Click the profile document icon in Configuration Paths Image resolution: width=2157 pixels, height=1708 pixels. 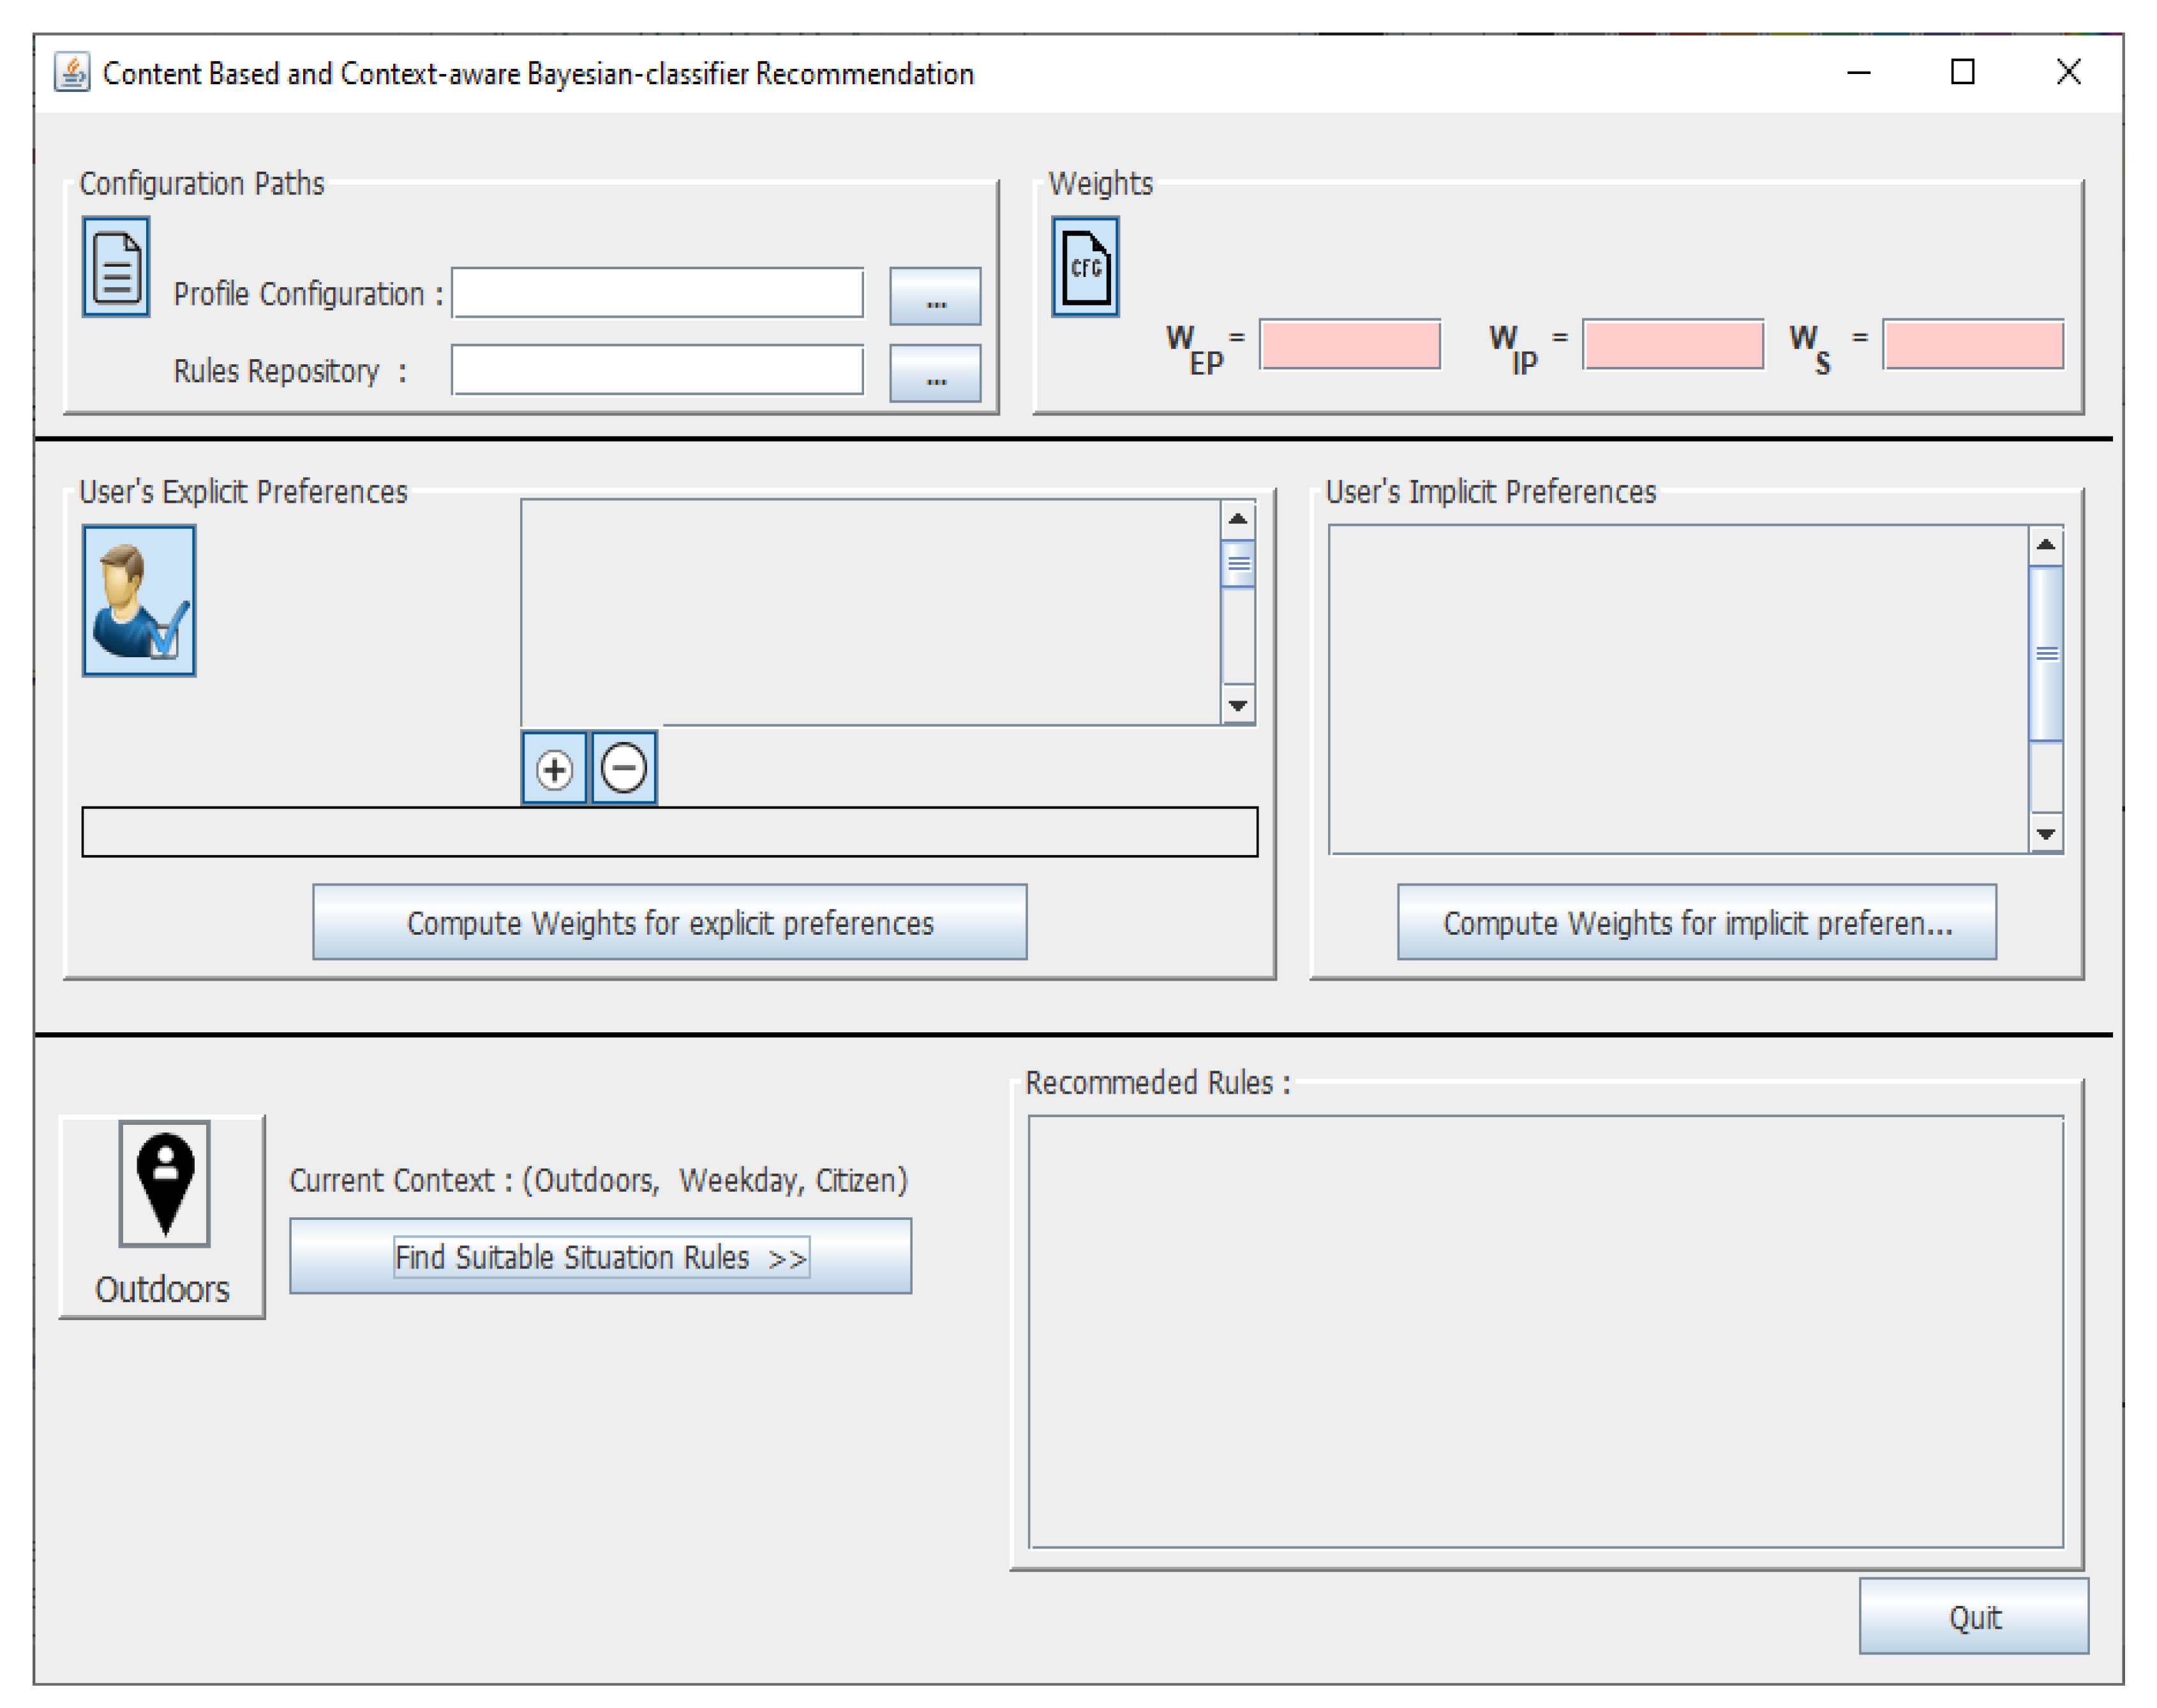116,266
